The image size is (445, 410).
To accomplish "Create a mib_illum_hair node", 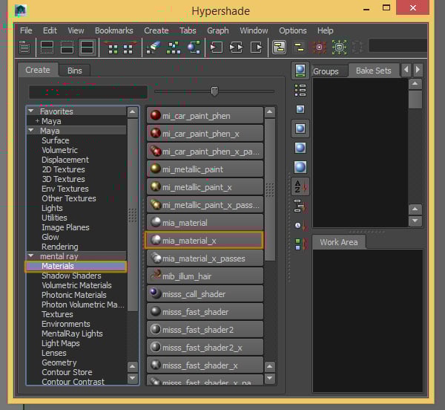I will coord(205,276).
